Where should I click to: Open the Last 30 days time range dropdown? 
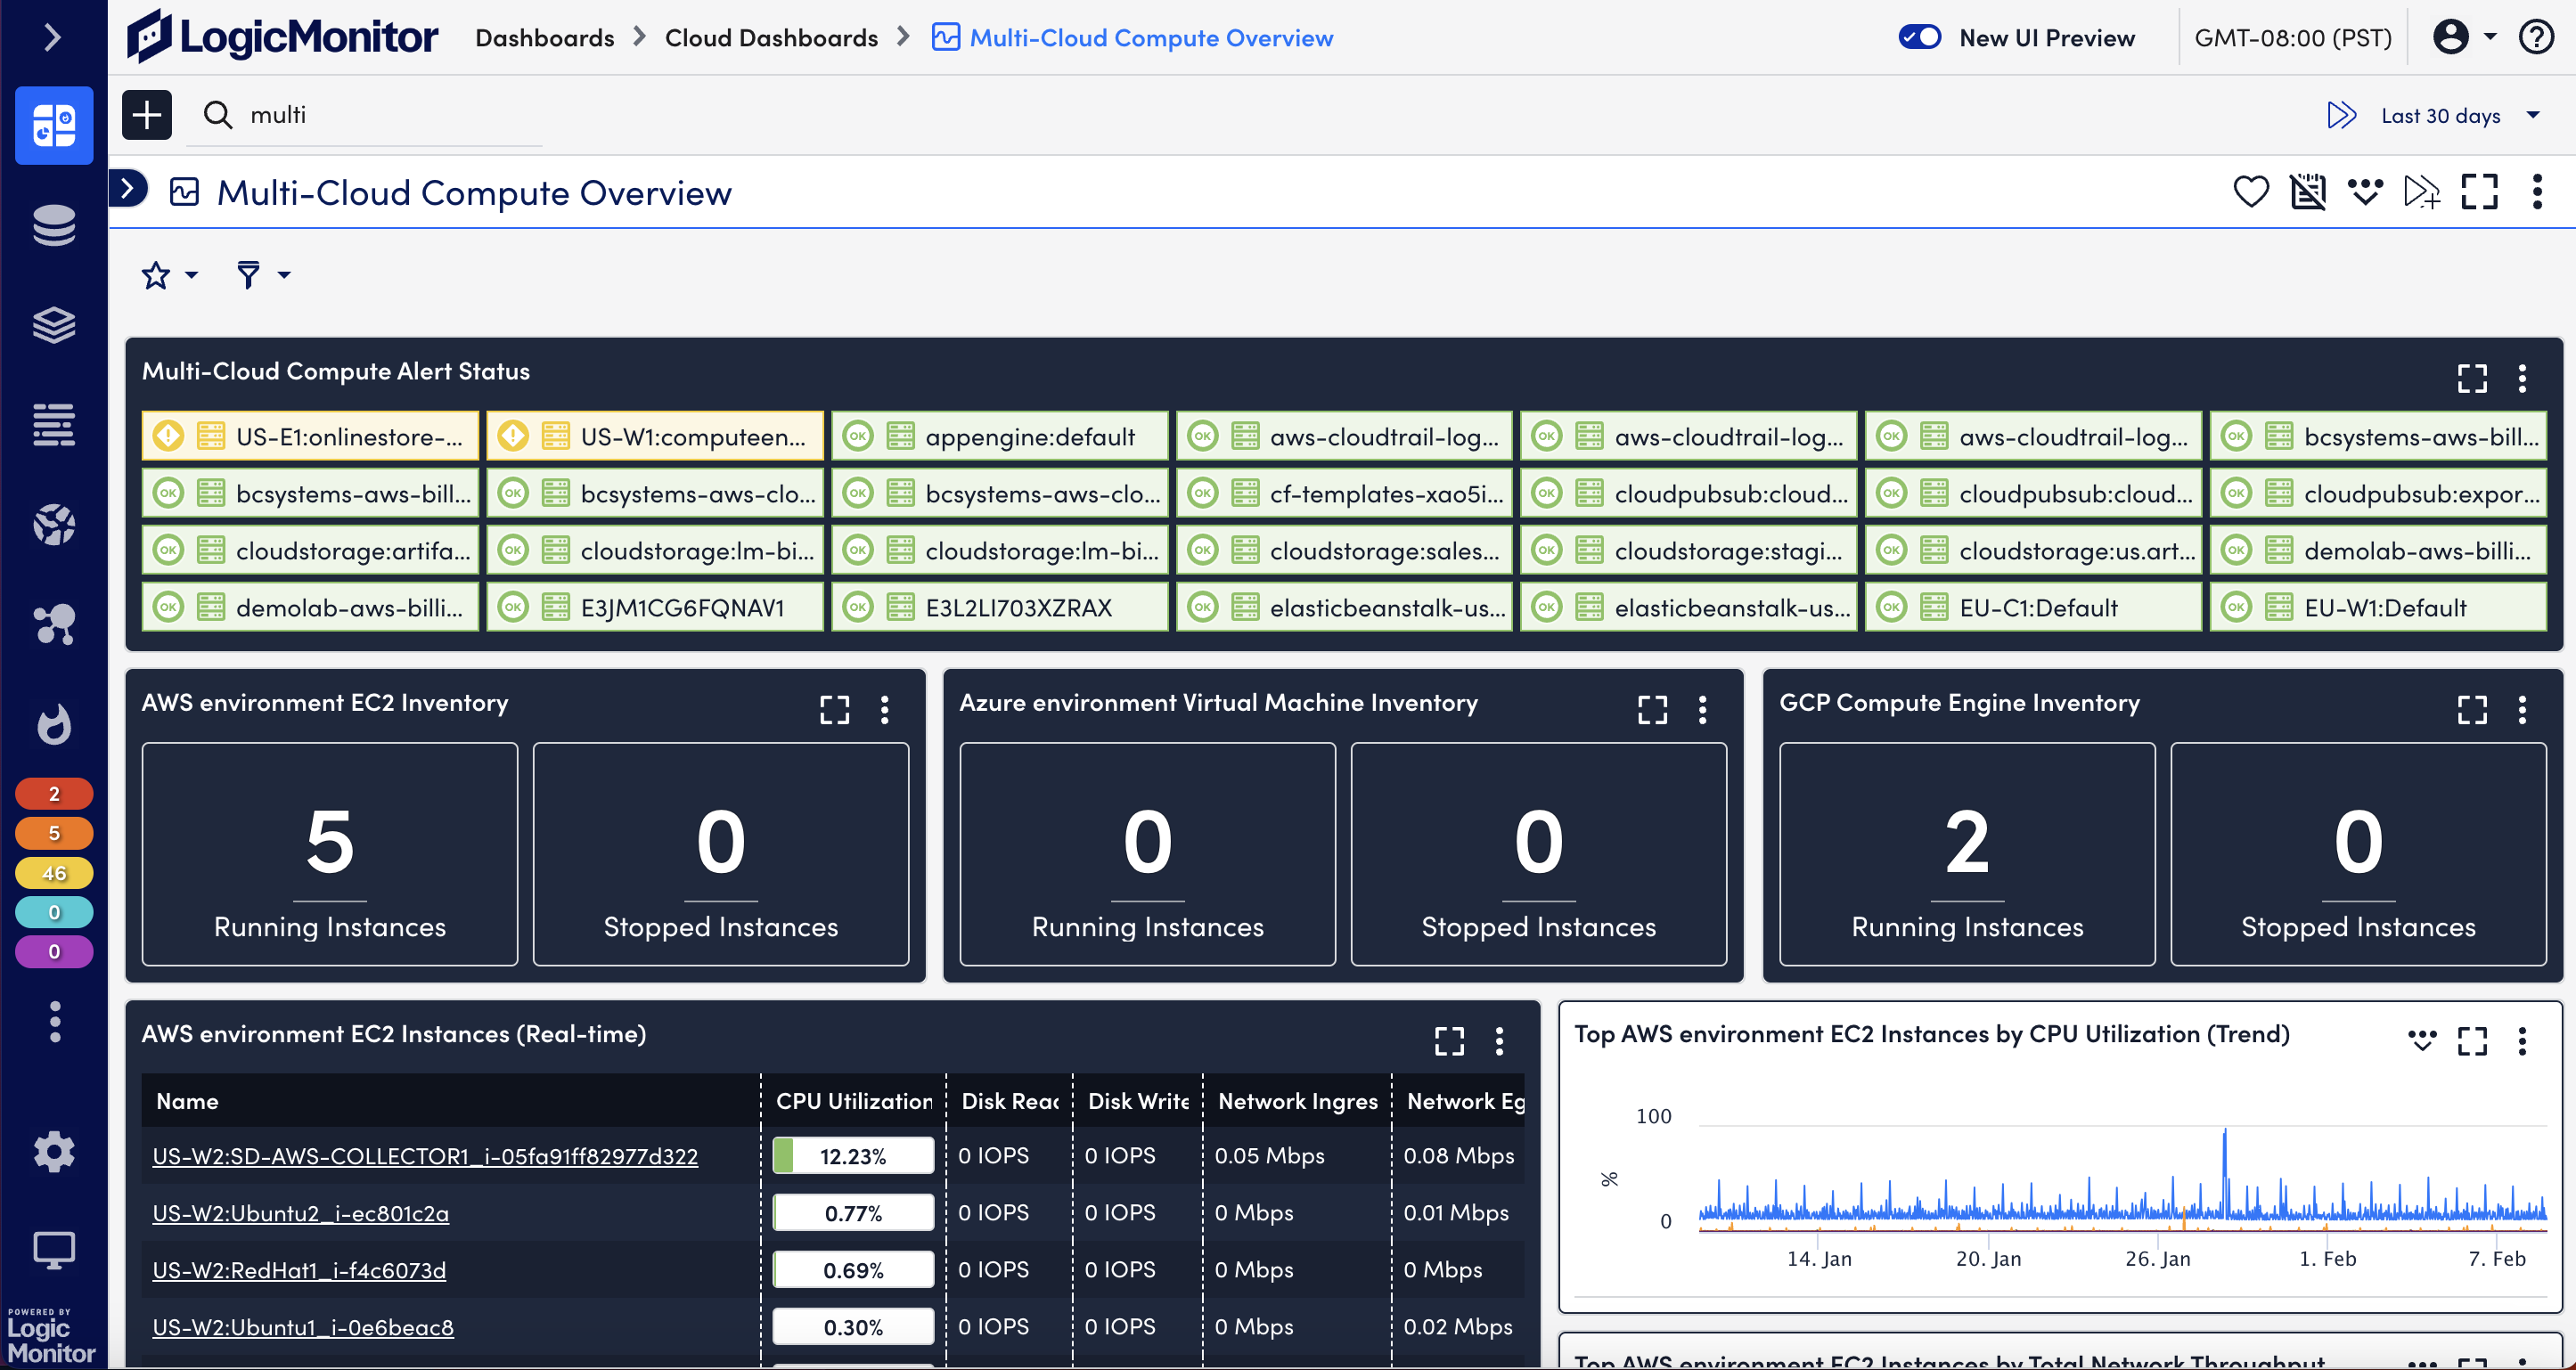pyautogui.click(x=2440, y=115)
